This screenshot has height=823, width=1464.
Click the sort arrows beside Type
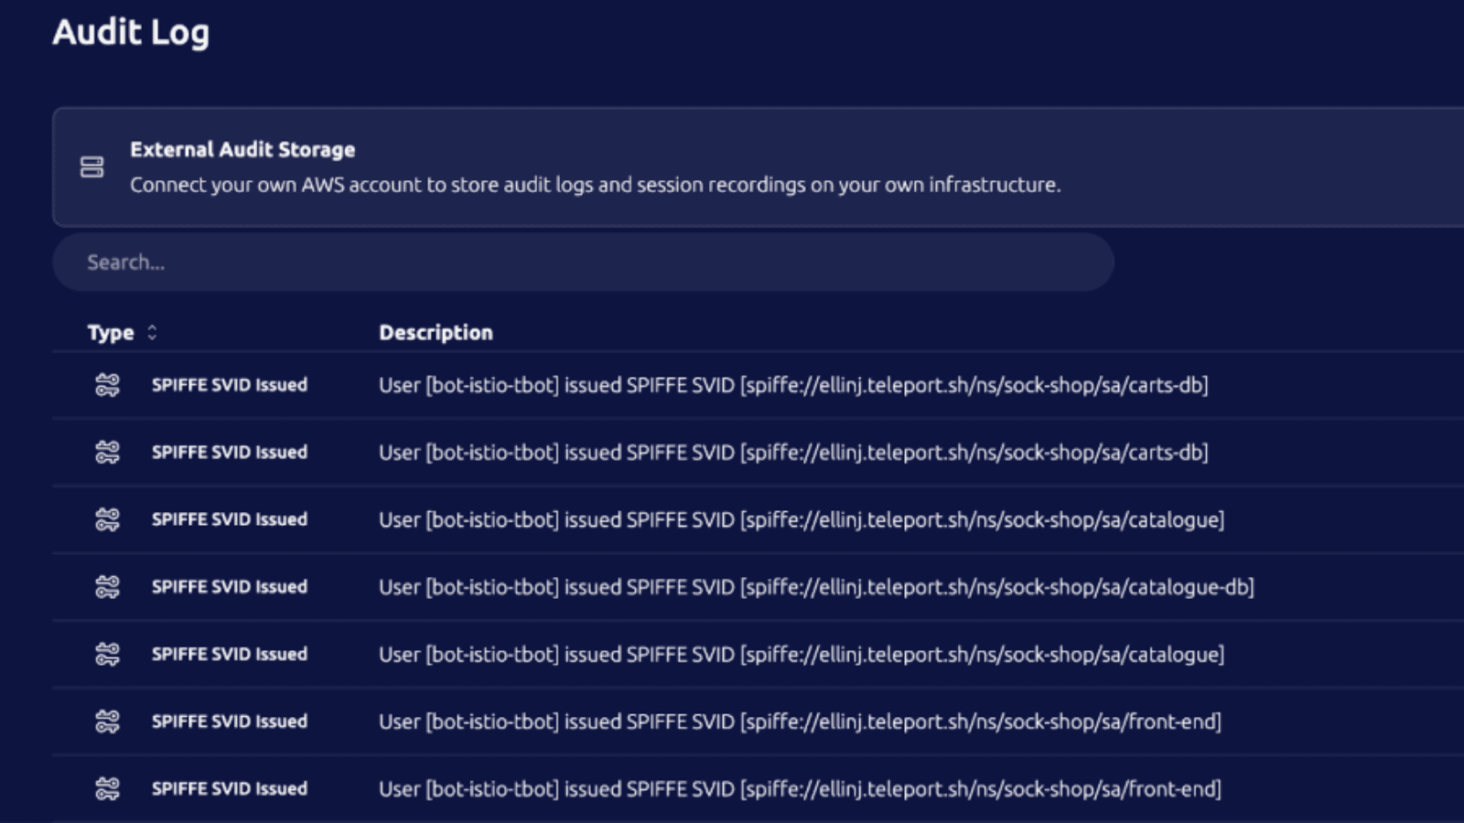[x=152, y=333]
